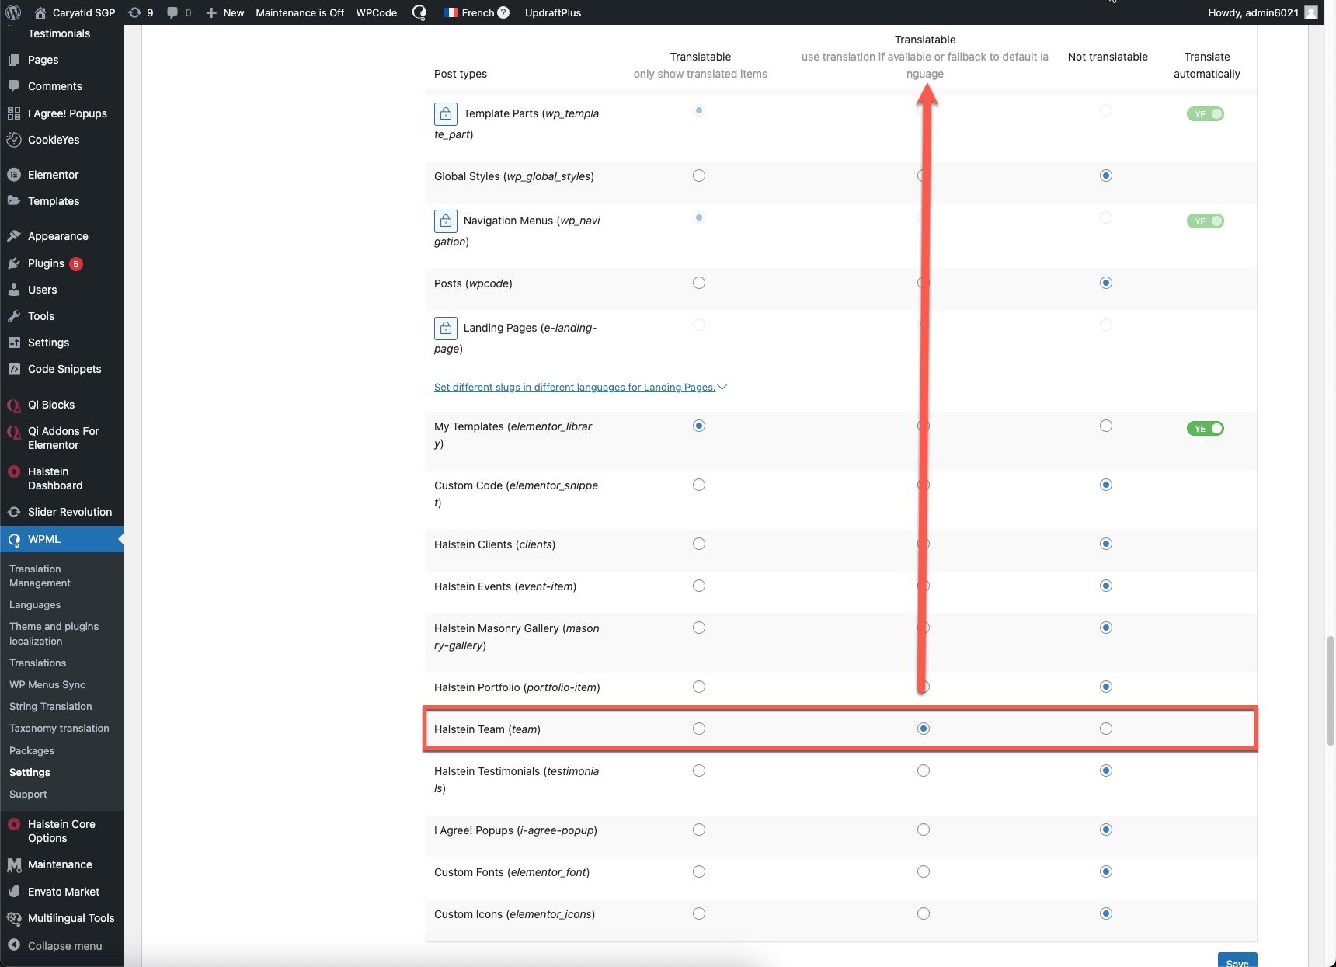Click the Elementor sidebar icon
1336x967 pixels.
click(14, 175)
